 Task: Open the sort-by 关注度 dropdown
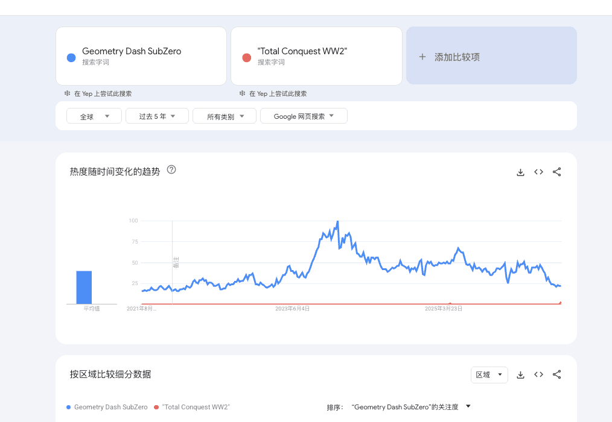(x=412, y=407)
